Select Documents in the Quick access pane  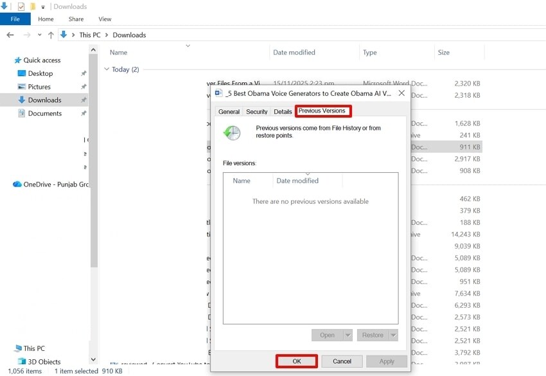pos(46,113)
